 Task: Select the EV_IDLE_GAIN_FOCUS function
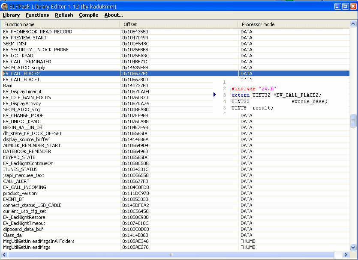tap(175, 97)
